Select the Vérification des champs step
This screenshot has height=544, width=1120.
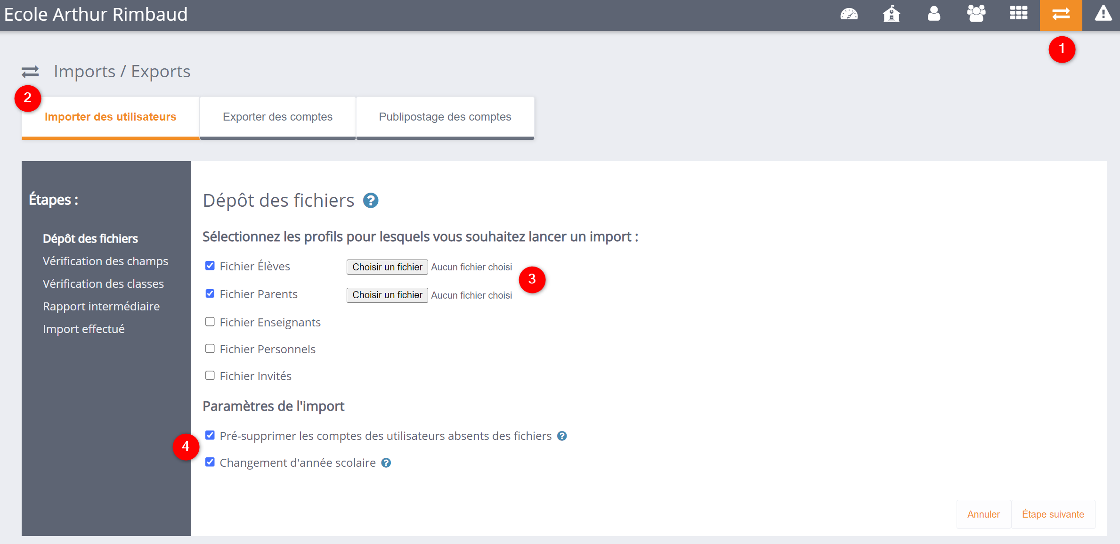pyautogui.click(x=106, y=261)
